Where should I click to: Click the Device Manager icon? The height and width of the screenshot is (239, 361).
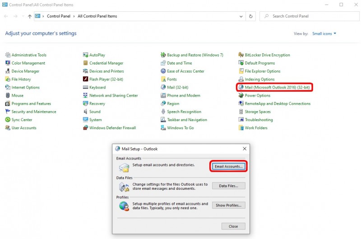click(x=8, y=71)
